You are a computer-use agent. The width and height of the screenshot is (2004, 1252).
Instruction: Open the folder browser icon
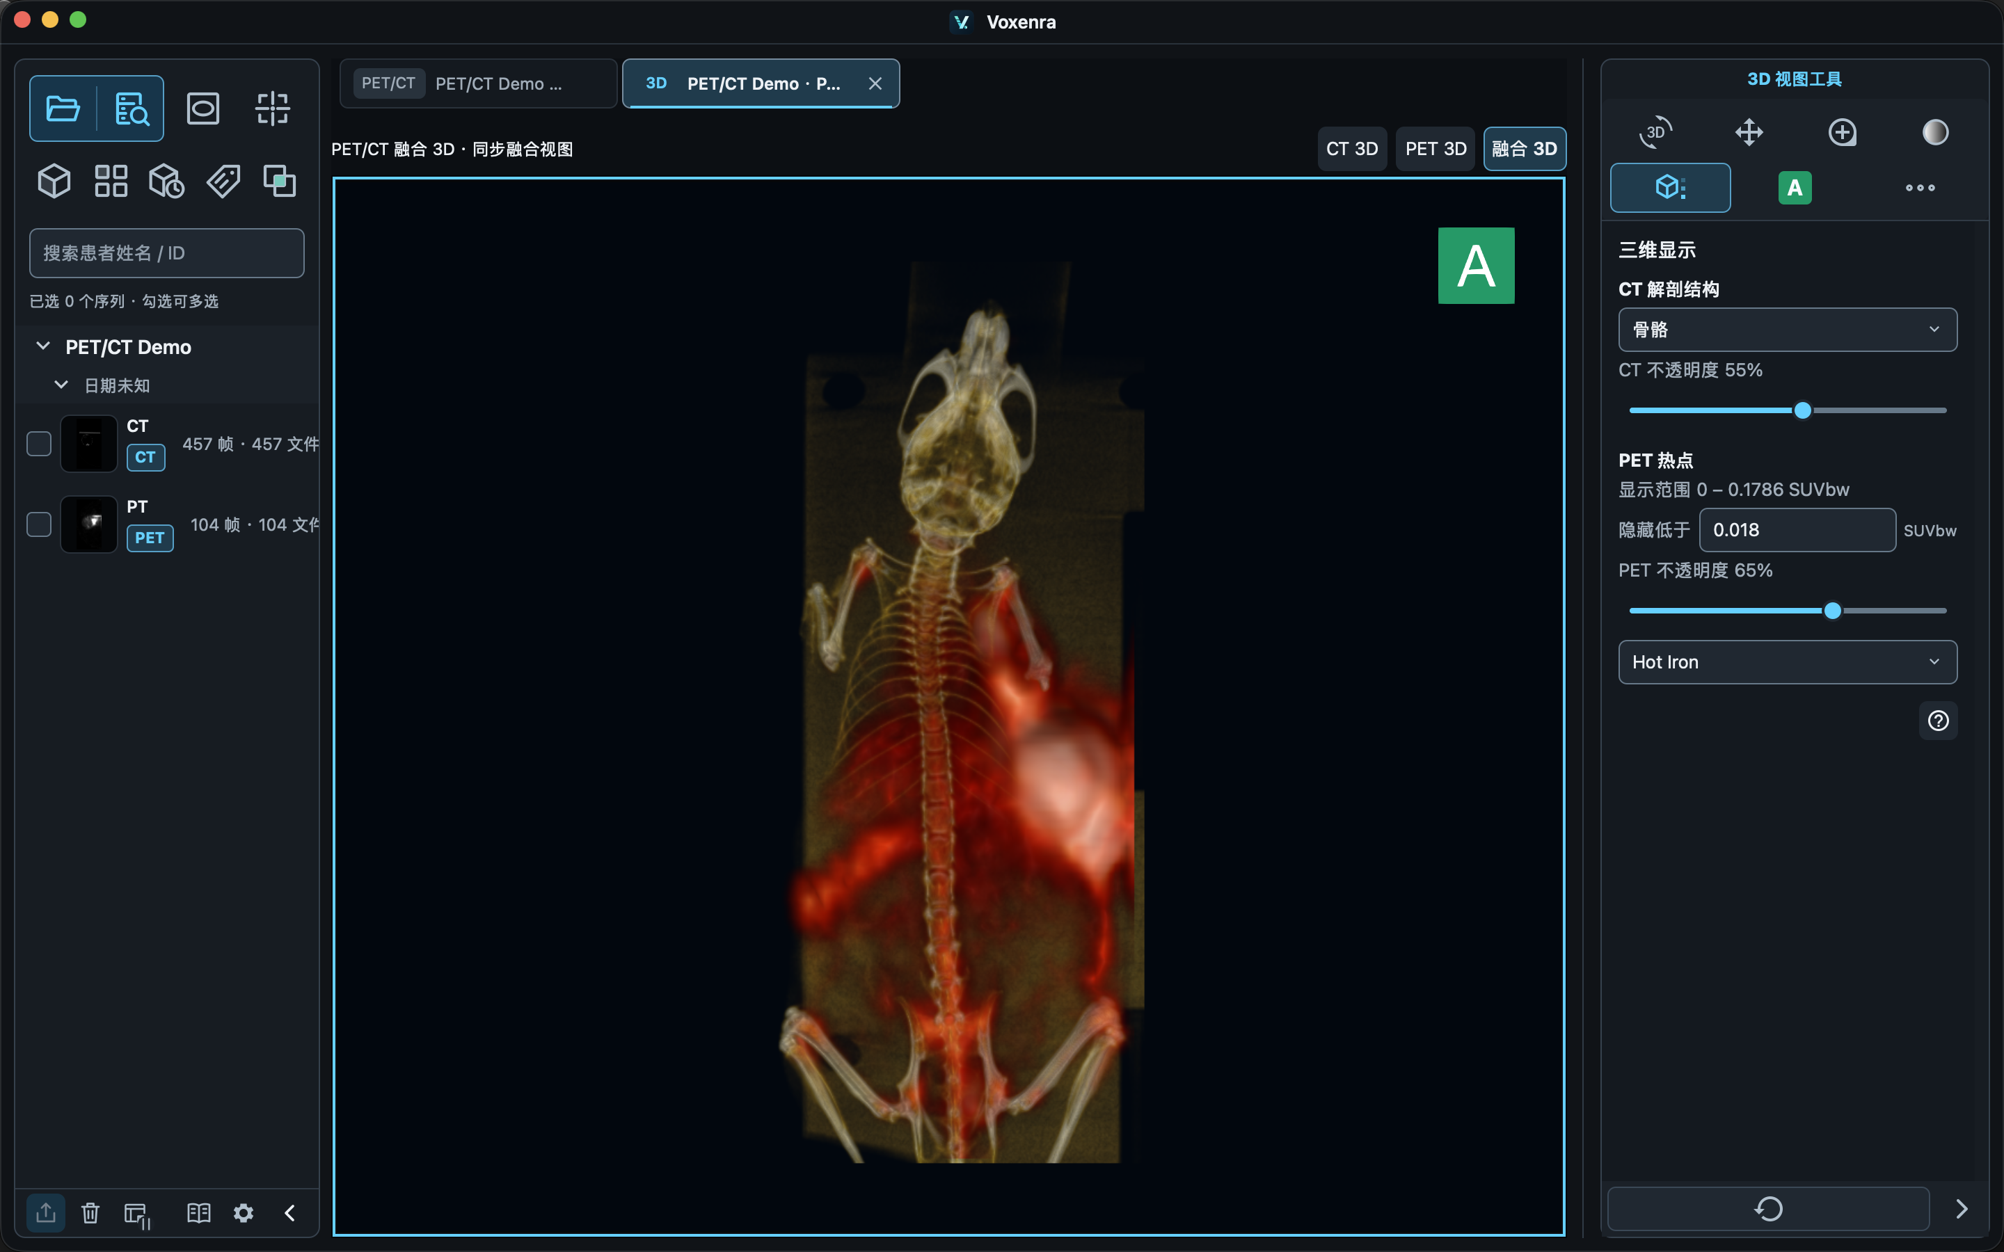pyautogui.click(x=63, y=109)
